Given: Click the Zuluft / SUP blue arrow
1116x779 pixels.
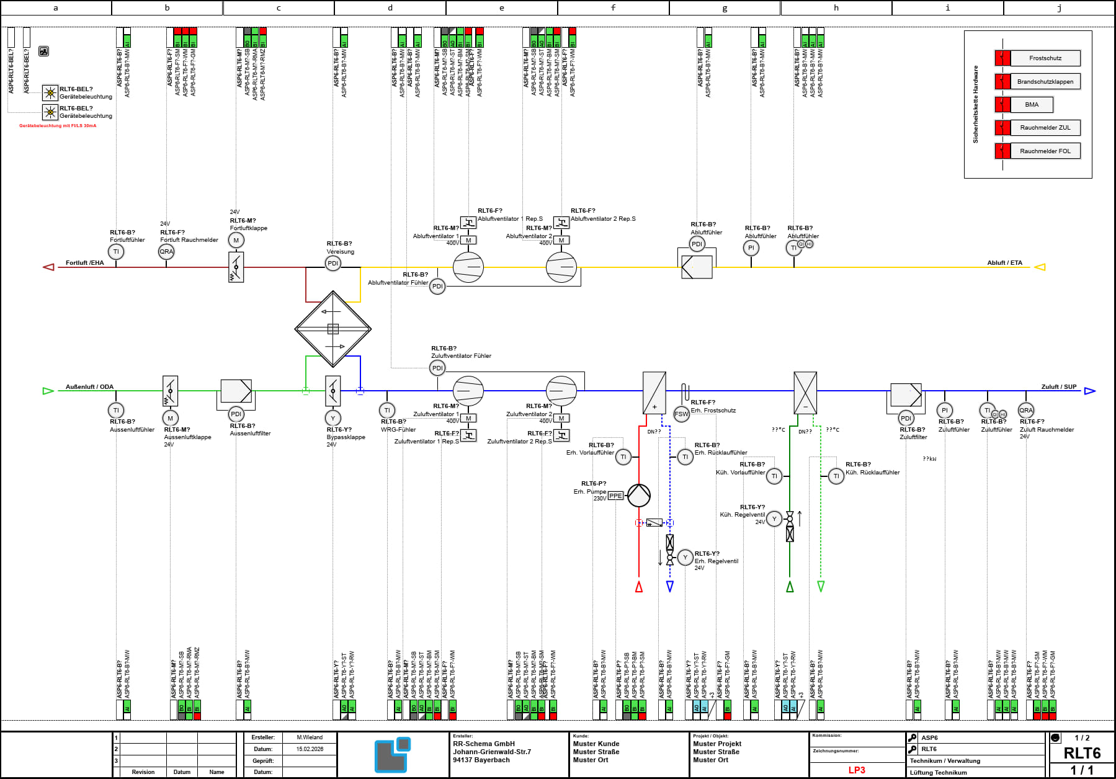Looking at the screenshot, I should tap(1090, 391).
